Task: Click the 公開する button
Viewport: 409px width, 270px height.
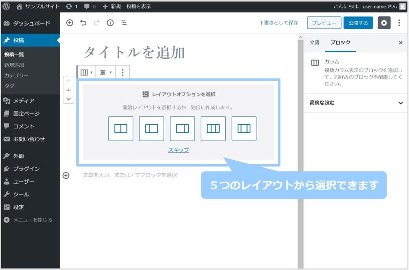Action: (358, 23)
